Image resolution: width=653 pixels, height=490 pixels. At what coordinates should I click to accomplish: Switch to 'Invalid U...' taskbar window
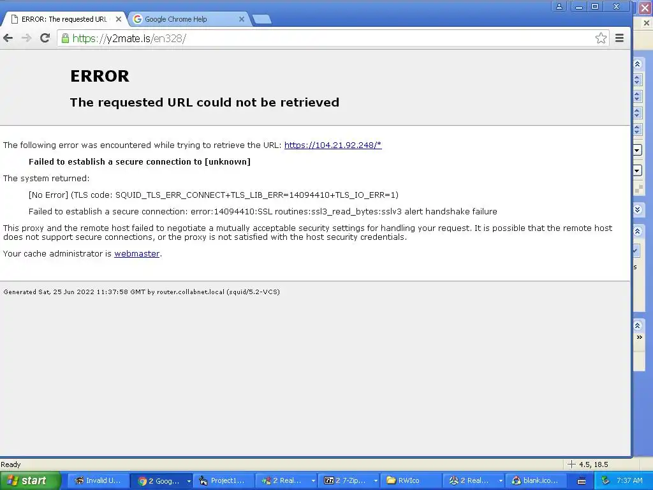coord(98,481)
